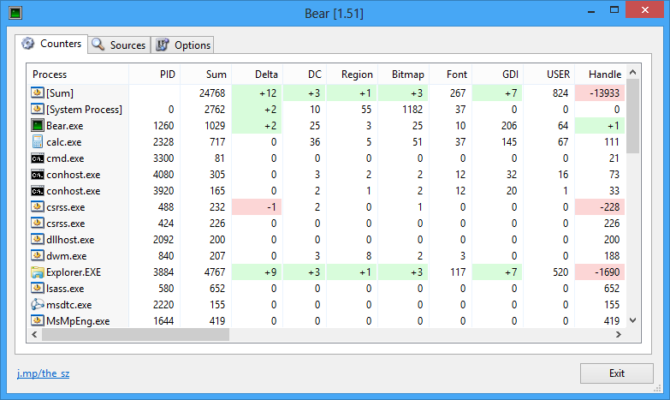Click the magnifier icon on Sources tab
Viewport: 670px width, 400px height.
click(98, 44)
